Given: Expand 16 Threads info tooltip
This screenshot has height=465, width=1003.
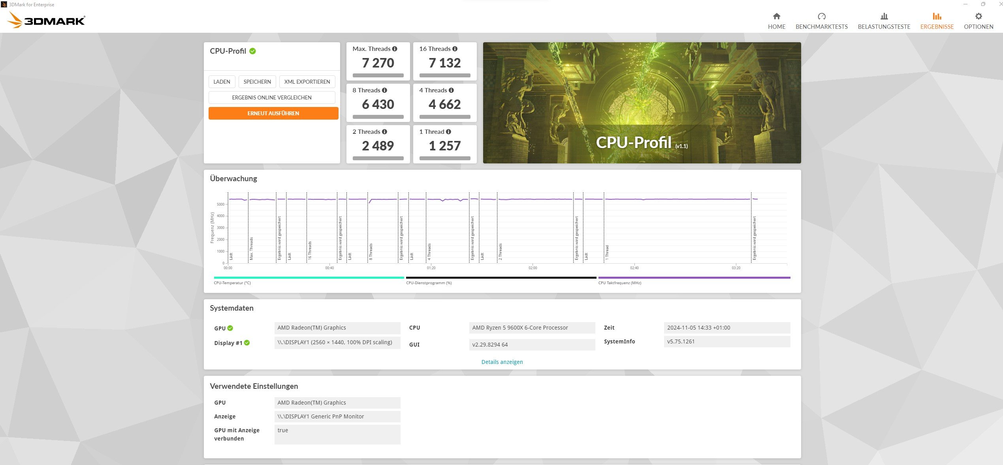Looking at the screenshot, I should click(455, 49).
